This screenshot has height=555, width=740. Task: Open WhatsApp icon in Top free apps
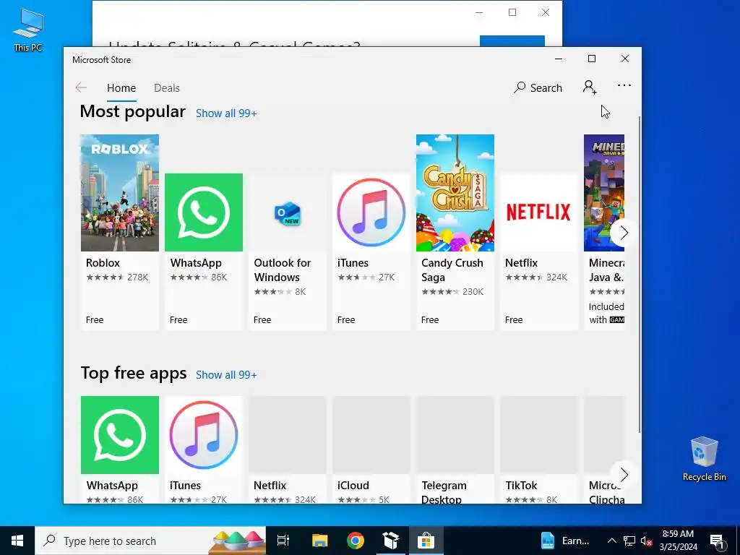point(119,434)
